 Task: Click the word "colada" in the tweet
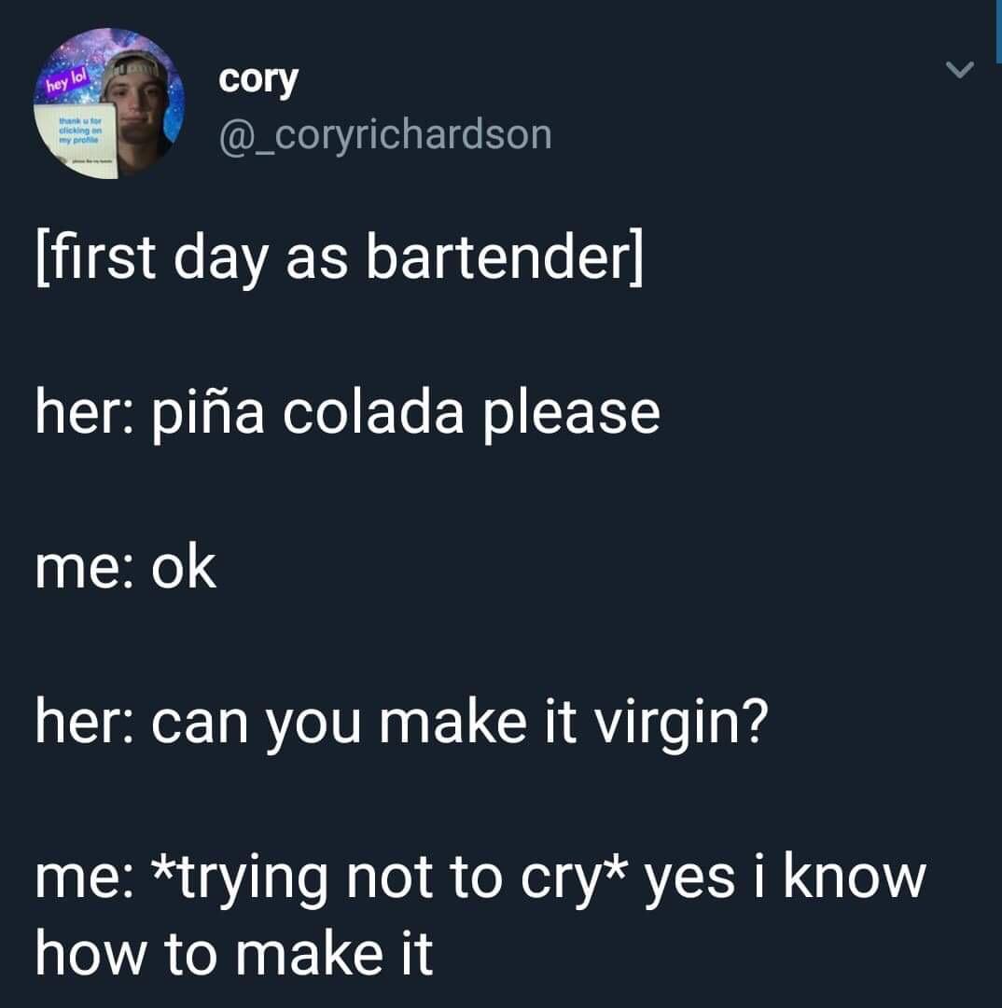(x=373, y=413)
